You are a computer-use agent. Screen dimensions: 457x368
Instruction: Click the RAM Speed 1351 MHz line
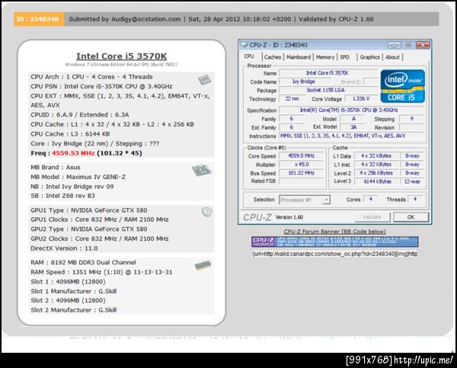pyautogui.click(x=101, y=272)
